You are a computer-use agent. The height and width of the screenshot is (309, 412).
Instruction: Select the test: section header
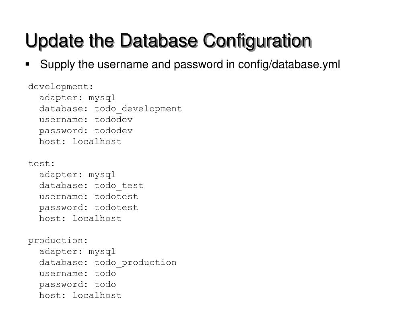click(x=41, y=164)
